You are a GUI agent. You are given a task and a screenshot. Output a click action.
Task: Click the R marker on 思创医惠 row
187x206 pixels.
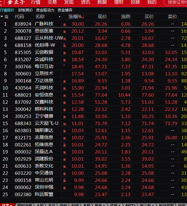pyautogui.click(x=65, y=32)
